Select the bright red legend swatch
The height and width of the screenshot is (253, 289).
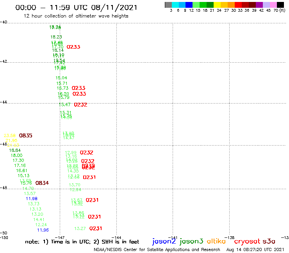pos(238,5)
